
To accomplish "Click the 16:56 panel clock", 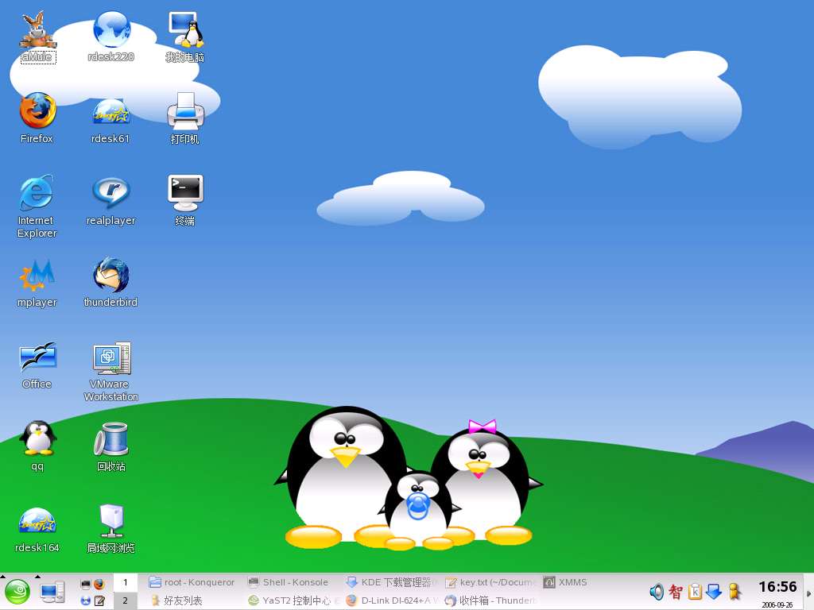I will 777,587.
